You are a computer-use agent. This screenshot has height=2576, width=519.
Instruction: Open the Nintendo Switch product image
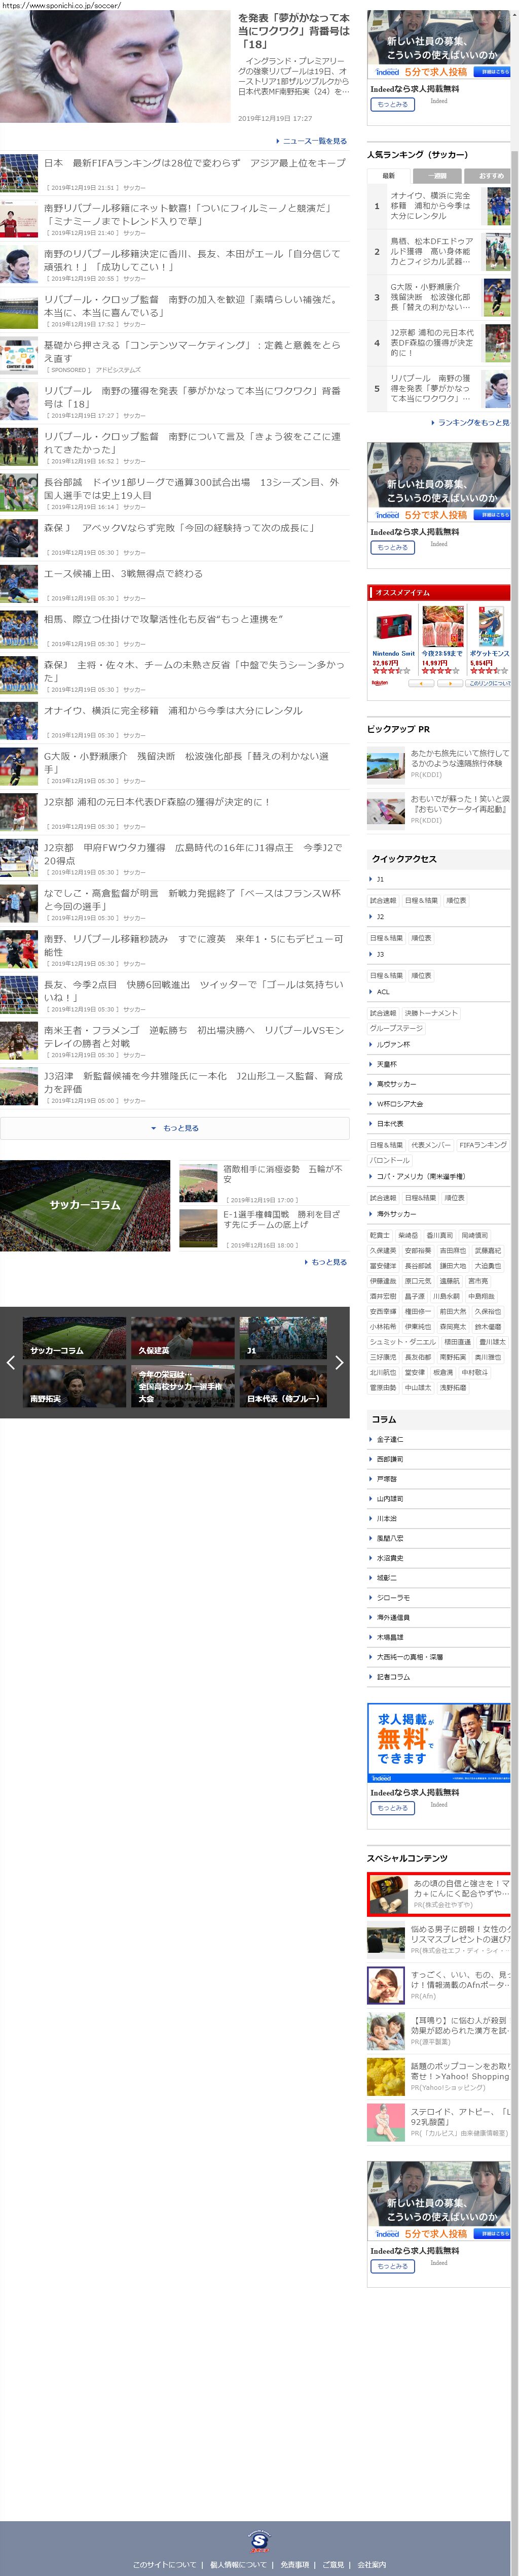point(393,627)
